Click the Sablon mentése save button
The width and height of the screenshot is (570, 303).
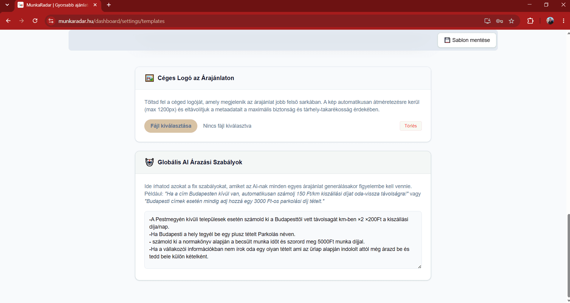467,40
